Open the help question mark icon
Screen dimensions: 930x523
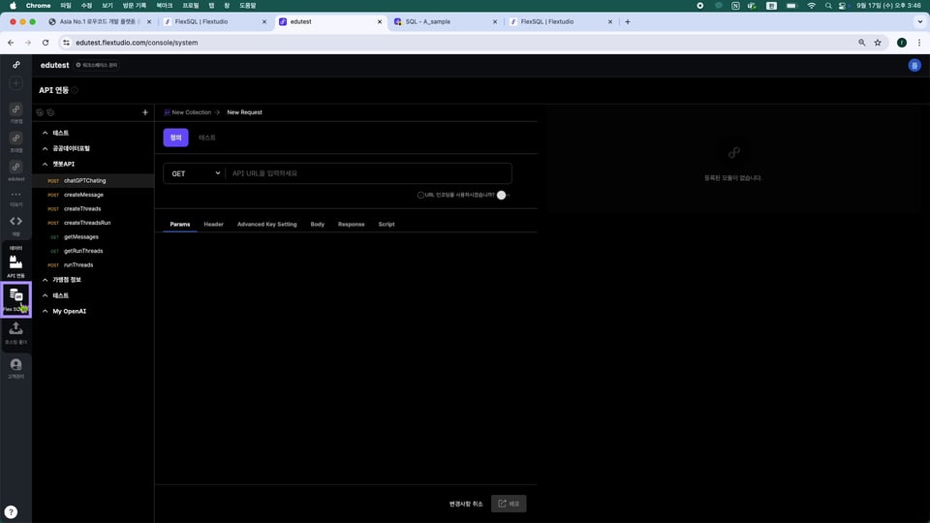[x=11, y=511]
